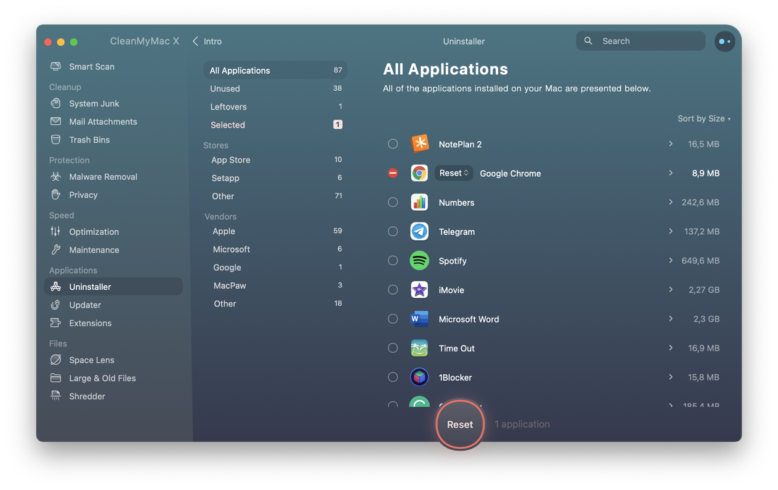Expand NotePlan 2 details chevron

(x=671, y=144)
